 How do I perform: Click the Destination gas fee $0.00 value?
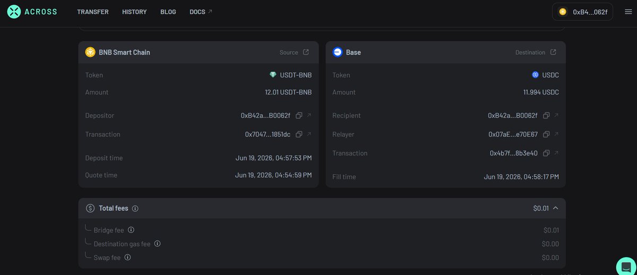(550, 244)
